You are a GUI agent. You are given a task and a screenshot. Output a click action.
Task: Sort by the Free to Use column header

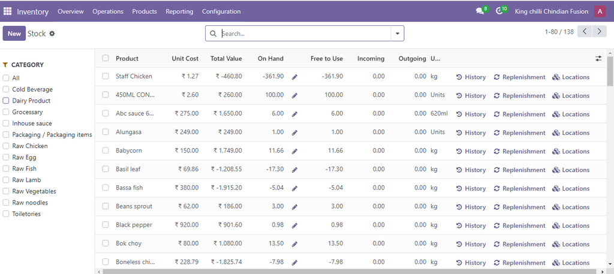[x=327, y=58]
